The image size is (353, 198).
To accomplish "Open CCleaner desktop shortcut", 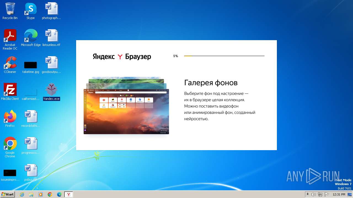I will point(10,65).
